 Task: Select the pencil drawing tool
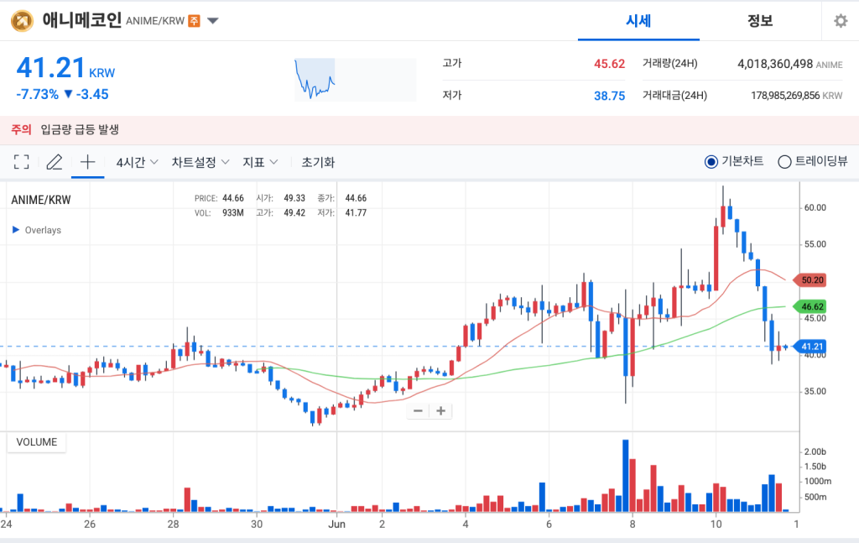pyautogui.click(x=55, y=162)
